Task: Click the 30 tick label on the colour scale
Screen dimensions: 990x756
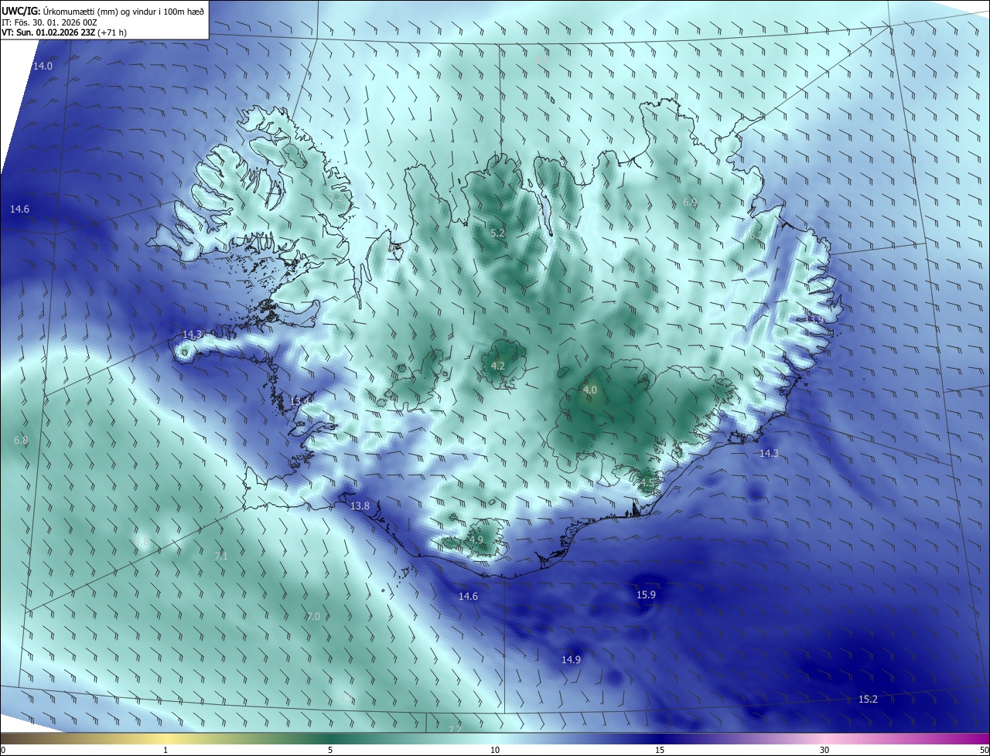Action: [x=824, y=750]
